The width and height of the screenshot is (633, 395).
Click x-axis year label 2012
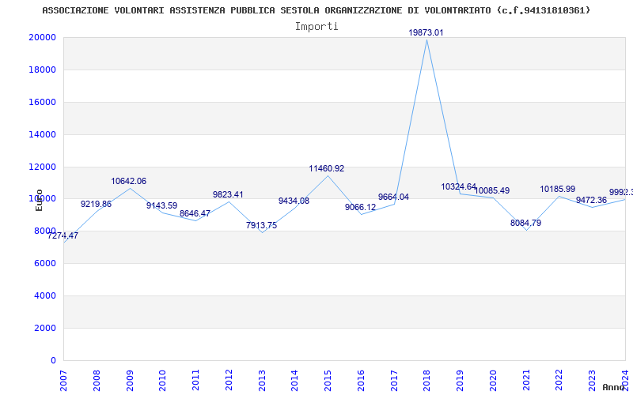point(229,381)
